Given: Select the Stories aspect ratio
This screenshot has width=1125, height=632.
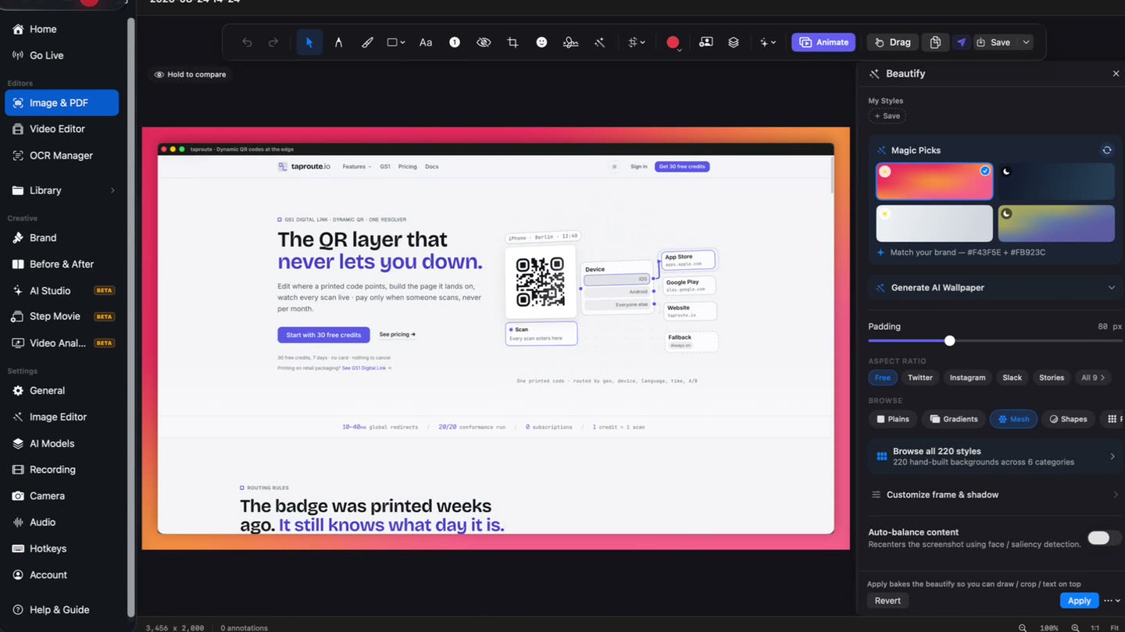Looking at the screenshot, I should tap(1052, 378).
